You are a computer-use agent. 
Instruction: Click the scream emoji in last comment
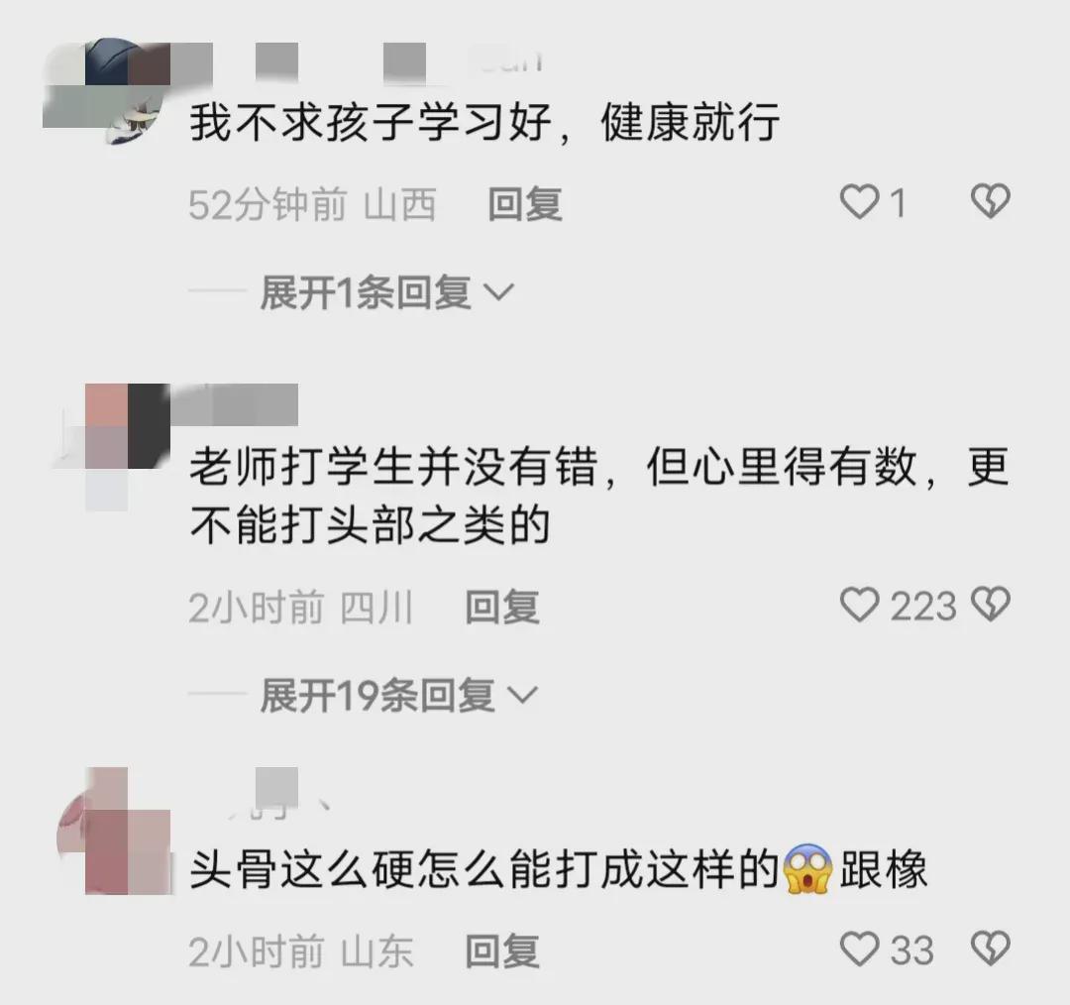[807, 868]
